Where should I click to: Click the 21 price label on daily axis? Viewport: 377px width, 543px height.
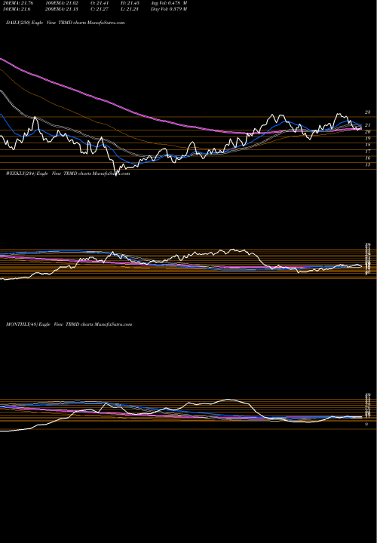368,125
